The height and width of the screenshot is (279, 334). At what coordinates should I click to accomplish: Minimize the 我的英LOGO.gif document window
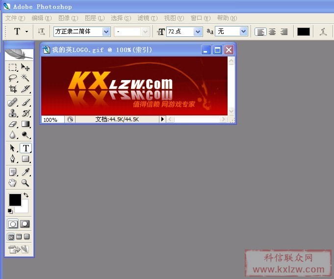(206, 50)
